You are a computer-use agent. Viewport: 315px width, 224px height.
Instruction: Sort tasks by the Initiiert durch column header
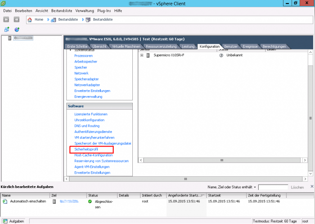[153, 196]
